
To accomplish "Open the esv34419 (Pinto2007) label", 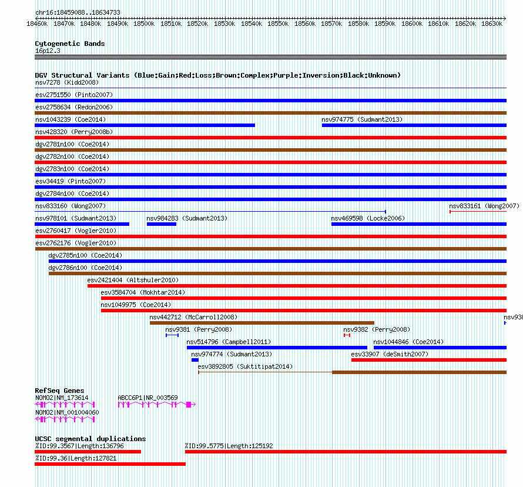I will click(71, 181).
